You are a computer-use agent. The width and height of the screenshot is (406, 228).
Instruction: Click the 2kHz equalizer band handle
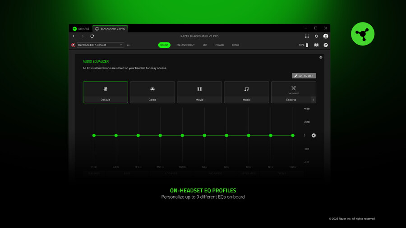coord(226,136)
